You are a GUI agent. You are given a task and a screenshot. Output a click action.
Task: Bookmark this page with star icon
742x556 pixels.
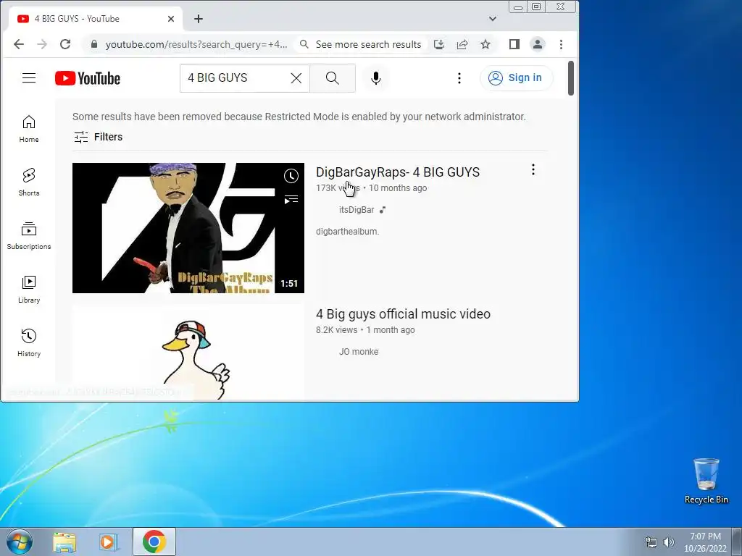(485, 44)
